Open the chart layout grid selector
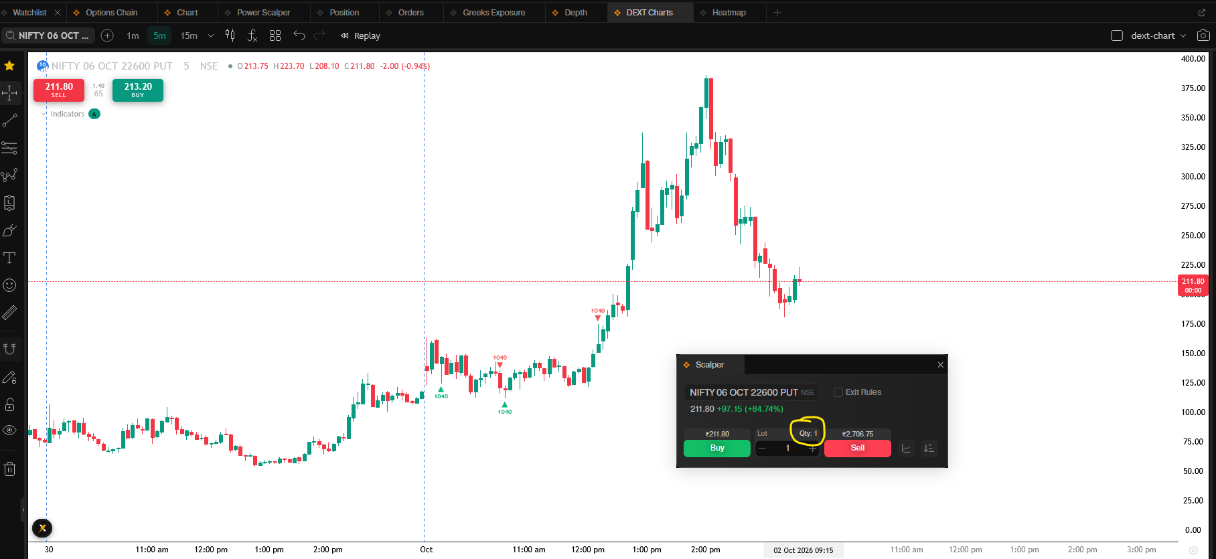The width and height of the screenshot is (1216, 559). tap(275, 35)
